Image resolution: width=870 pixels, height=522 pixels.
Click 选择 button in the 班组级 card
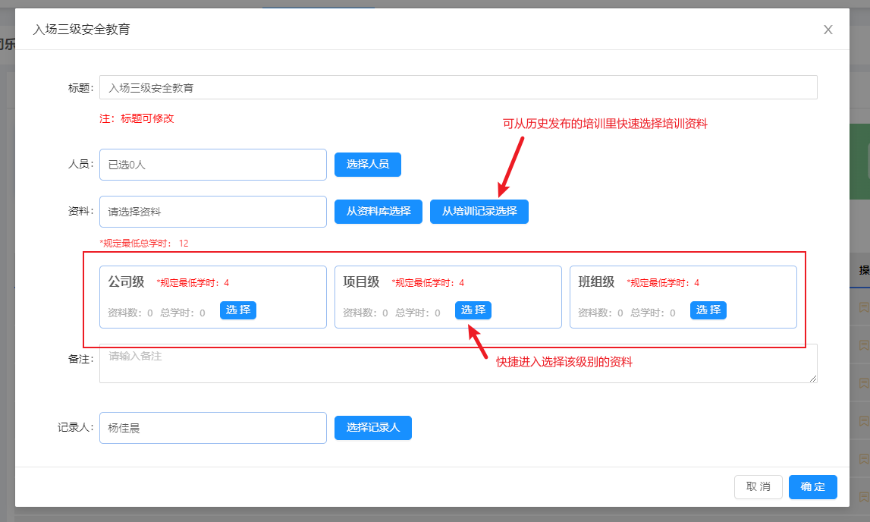pyautogui.click(x=708, y=310)
